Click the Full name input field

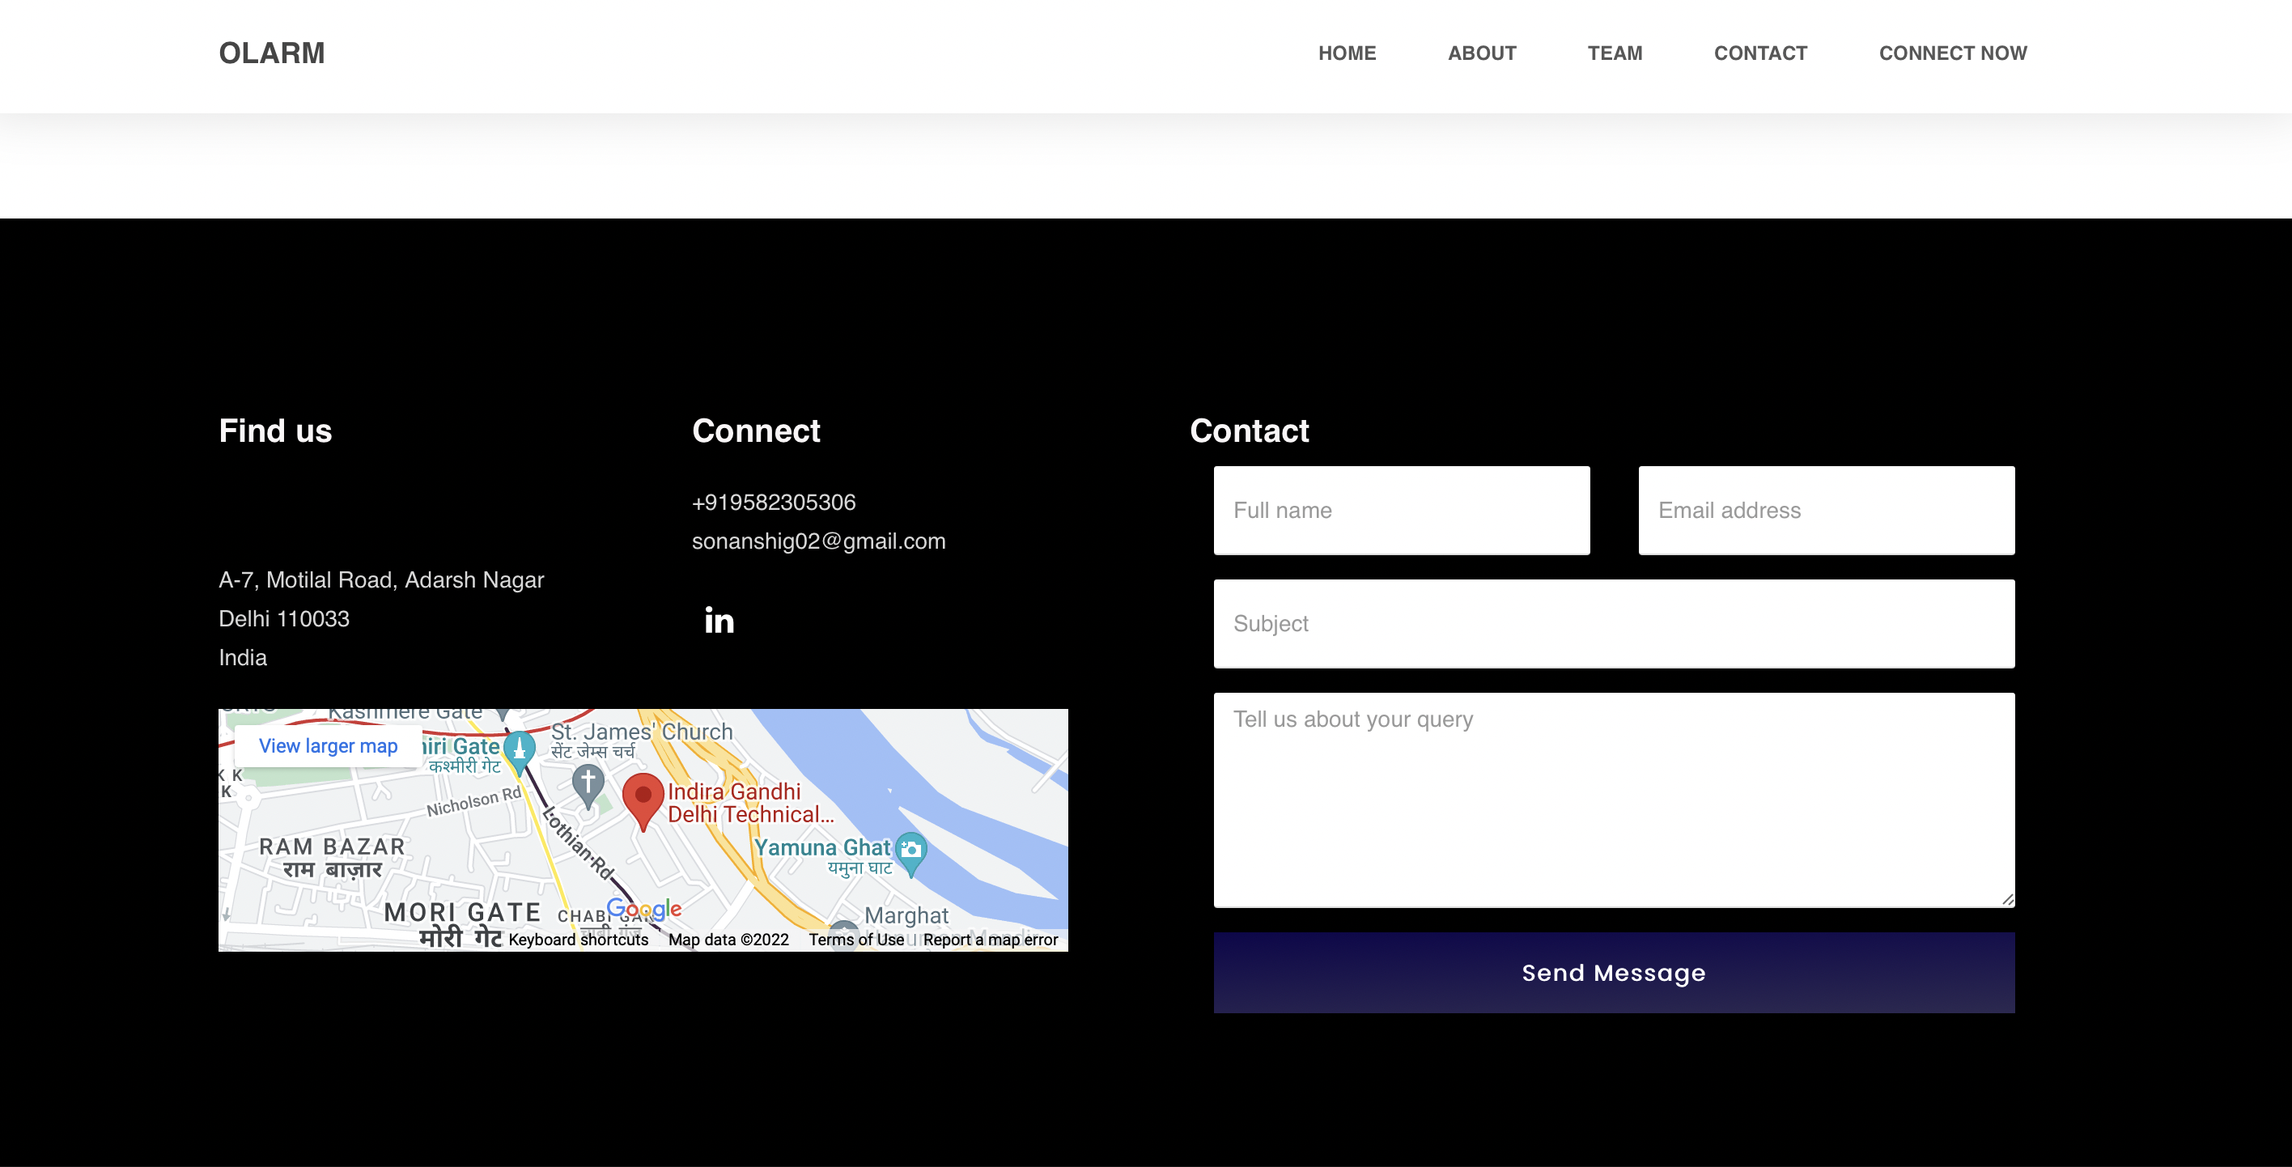click(x=1402, y=510)
